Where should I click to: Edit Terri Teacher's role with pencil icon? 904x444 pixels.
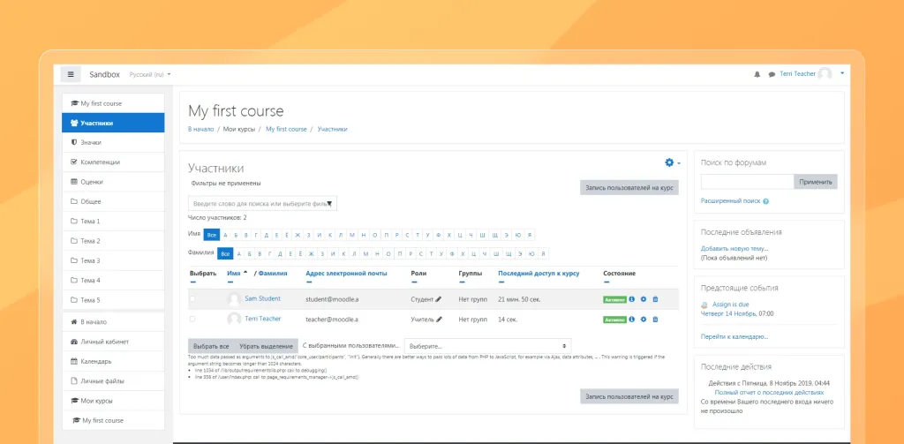[x=439, y=319]
